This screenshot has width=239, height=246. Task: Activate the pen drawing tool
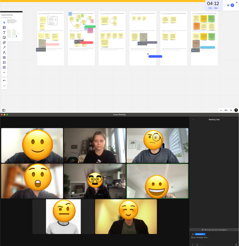pos(4,53)
